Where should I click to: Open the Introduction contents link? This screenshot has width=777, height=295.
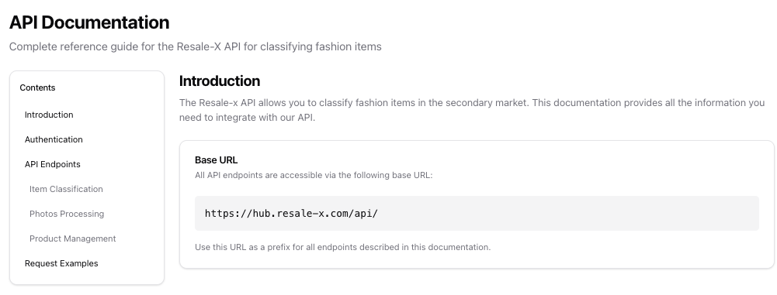(x=49, y=115)
